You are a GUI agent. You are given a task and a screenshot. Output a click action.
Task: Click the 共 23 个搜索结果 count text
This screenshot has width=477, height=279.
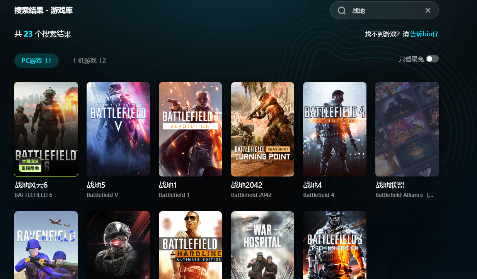click(43, 34)
